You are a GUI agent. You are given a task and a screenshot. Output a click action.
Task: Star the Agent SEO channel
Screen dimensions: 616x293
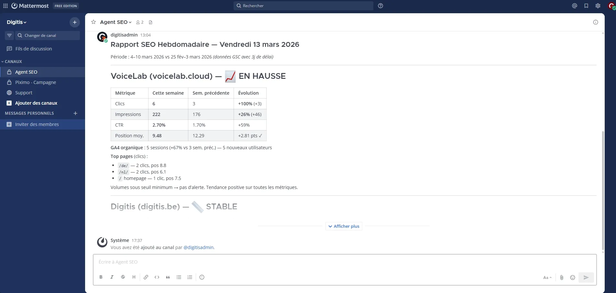click(93, 22)
